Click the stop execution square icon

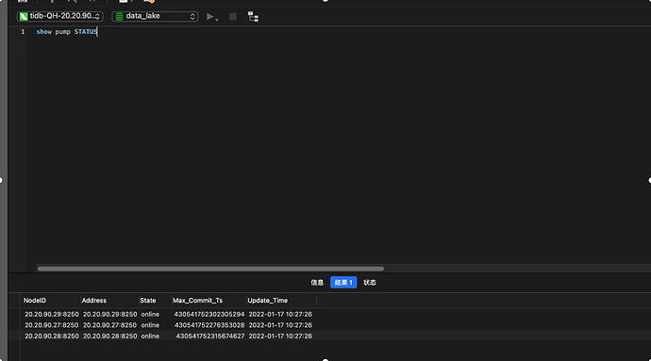point(233,17)
